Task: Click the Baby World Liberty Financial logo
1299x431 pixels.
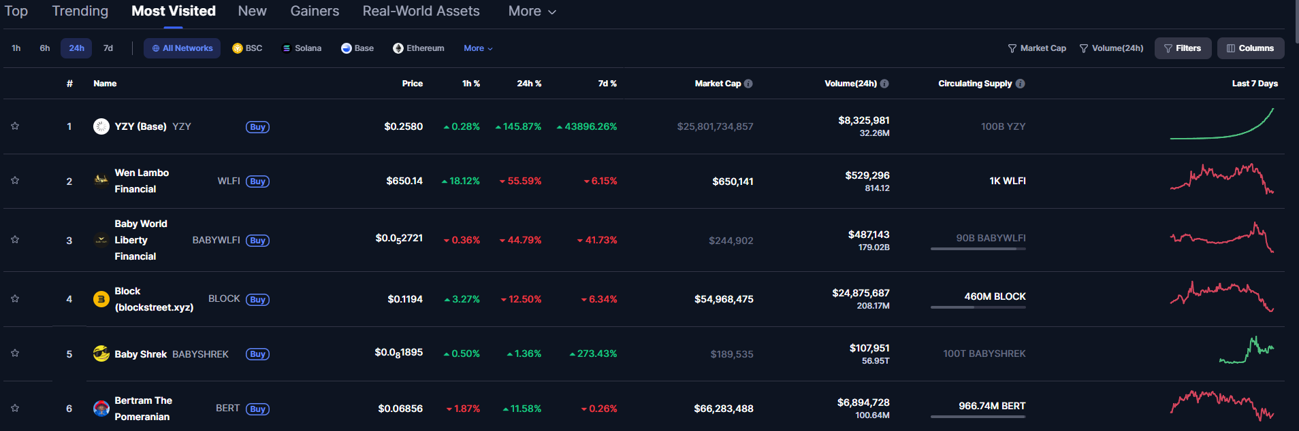Action: [101, 240]
